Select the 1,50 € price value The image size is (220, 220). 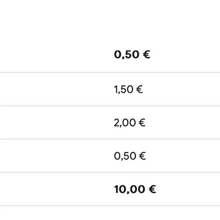pos(129,89)
